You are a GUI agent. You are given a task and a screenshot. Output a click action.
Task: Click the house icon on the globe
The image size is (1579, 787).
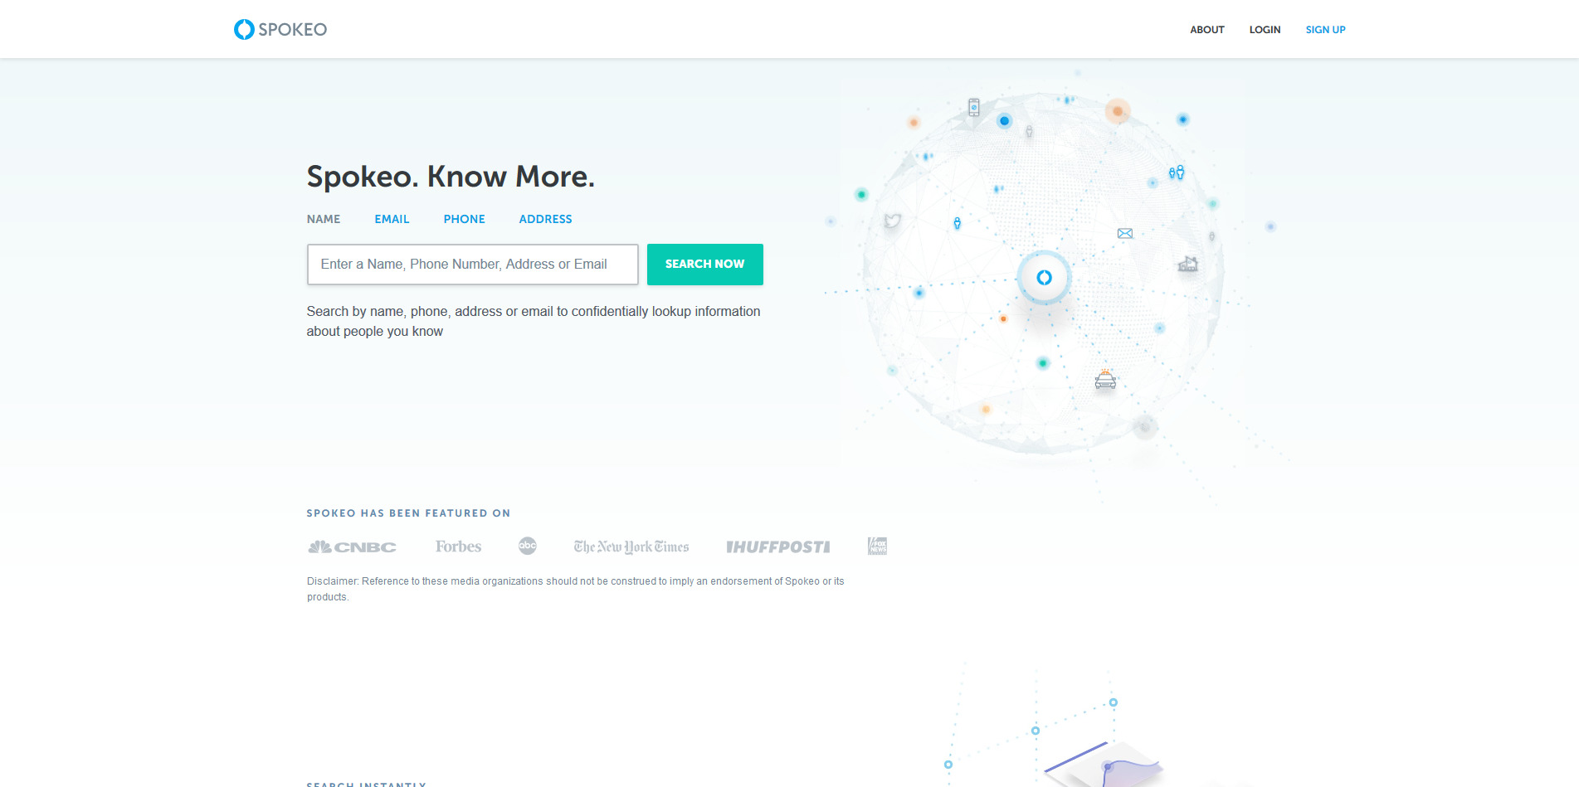(x=1188, y=264)
